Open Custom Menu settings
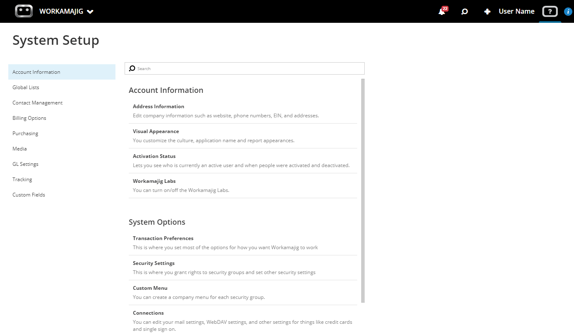The width and height of the screenshot is (574, 335). pyautogui.click(x=243, y=293)
